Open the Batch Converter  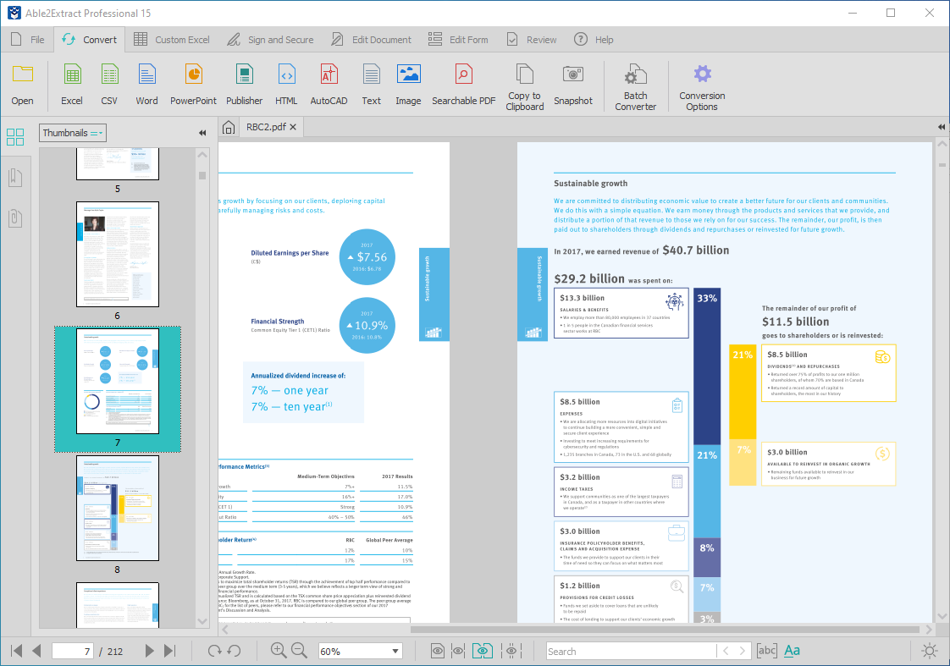click(636, 87)
